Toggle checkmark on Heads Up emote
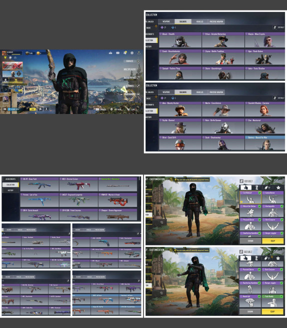 [259, 296]
